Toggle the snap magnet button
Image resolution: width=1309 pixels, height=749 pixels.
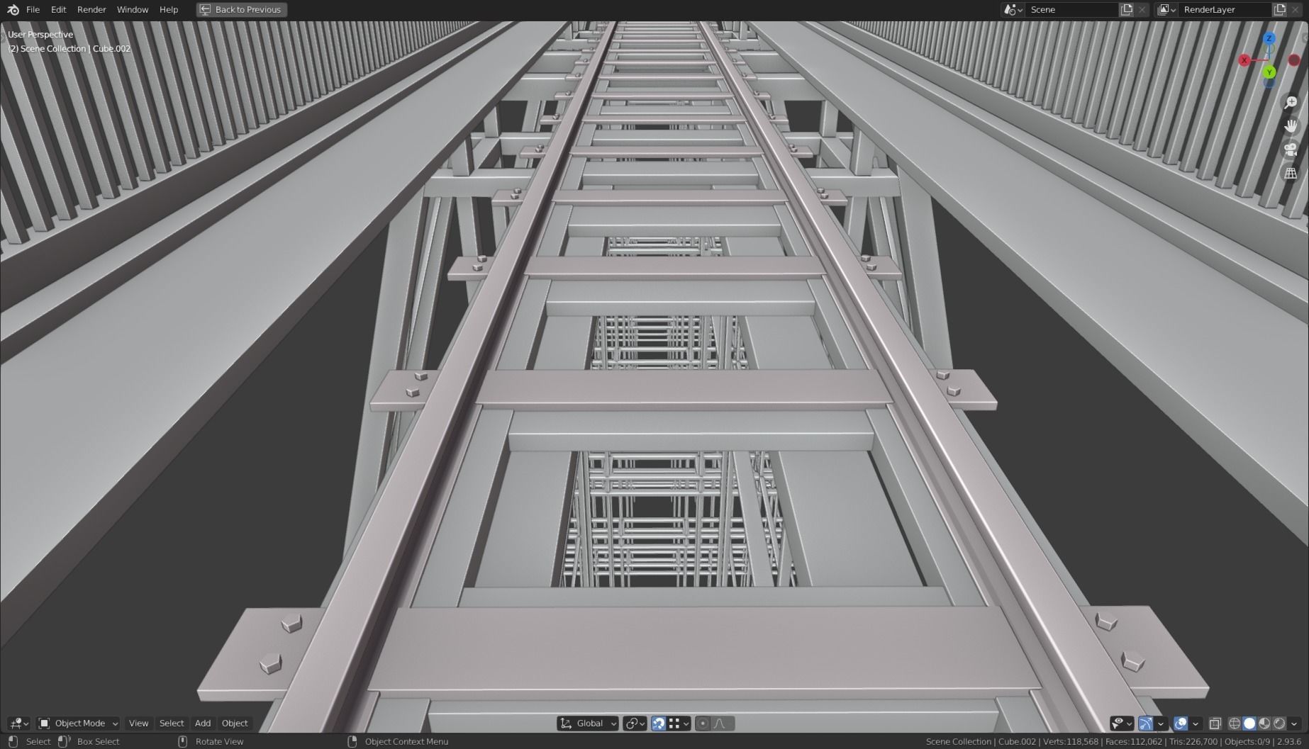pos(659,723)
